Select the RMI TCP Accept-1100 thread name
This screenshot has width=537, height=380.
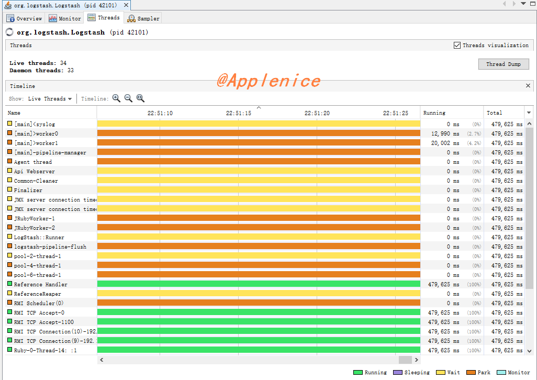point(44,322)
